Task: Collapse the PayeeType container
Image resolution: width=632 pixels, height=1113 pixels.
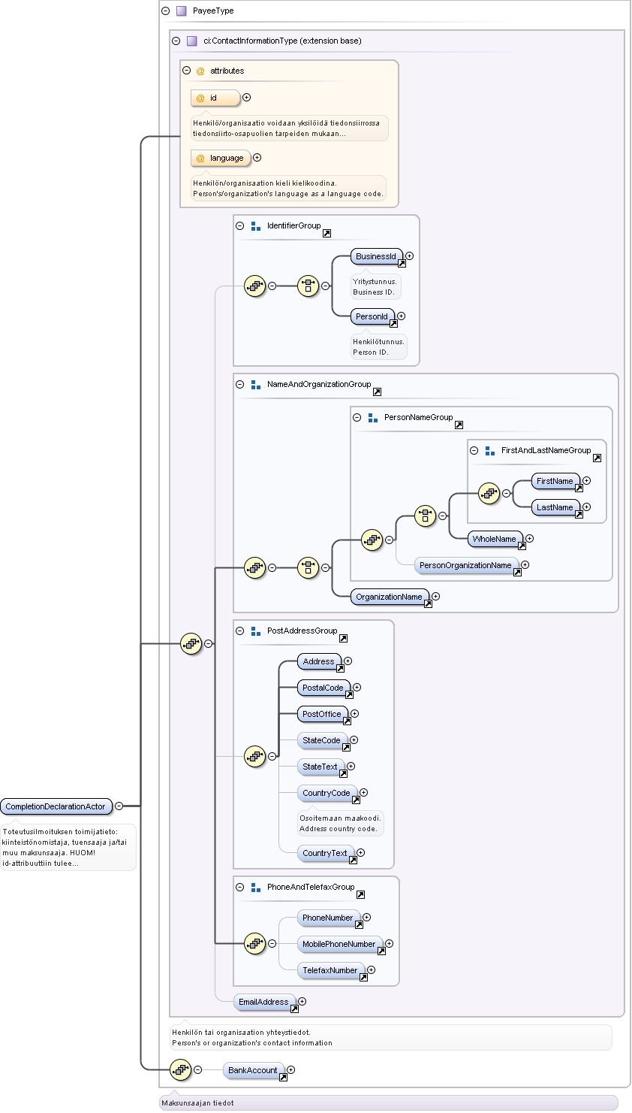Action: pyautogui.click(x=166, y=11)
